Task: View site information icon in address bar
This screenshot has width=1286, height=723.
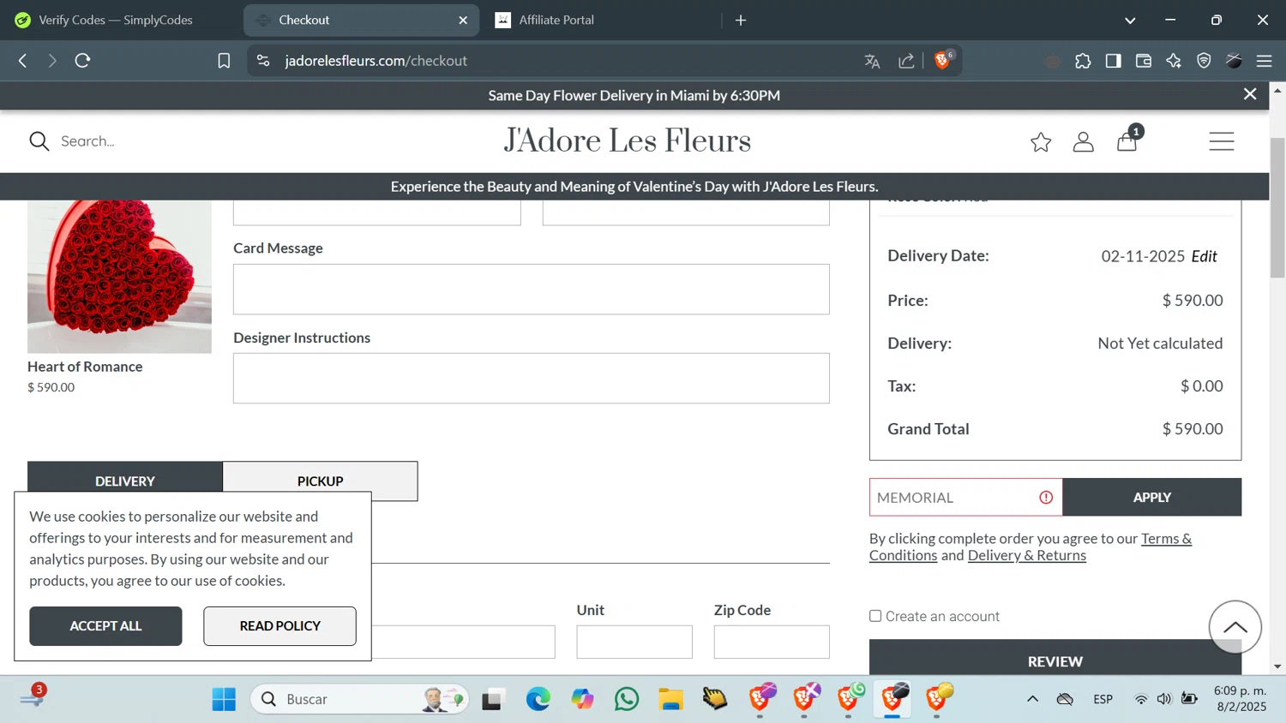Action: click(263, 61)
